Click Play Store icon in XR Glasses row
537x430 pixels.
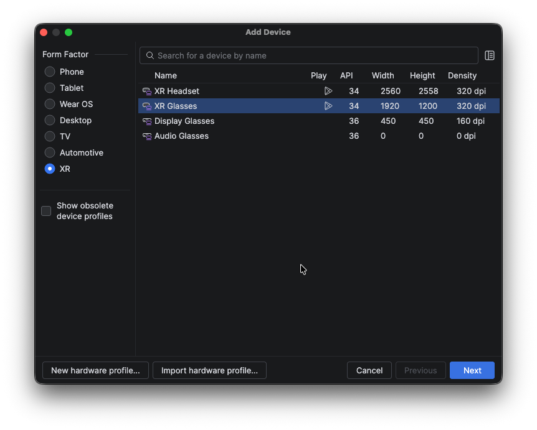pos(328,106)
